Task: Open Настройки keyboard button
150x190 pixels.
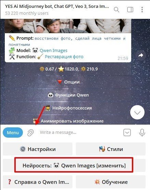Action: [38, 149]
